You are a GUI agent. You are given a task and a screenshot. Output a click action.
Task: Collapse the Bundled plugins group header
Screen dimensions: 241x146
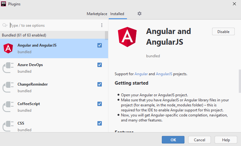[24, 35]
